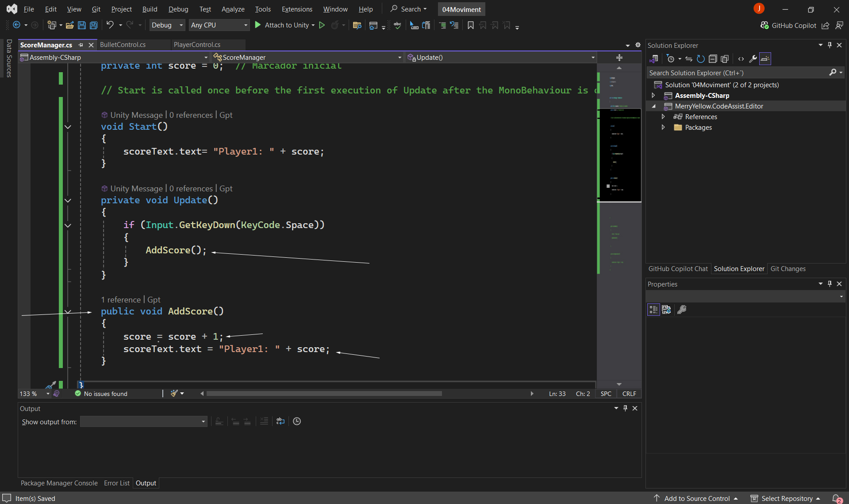Open the Extensions menu

(296, 9)
